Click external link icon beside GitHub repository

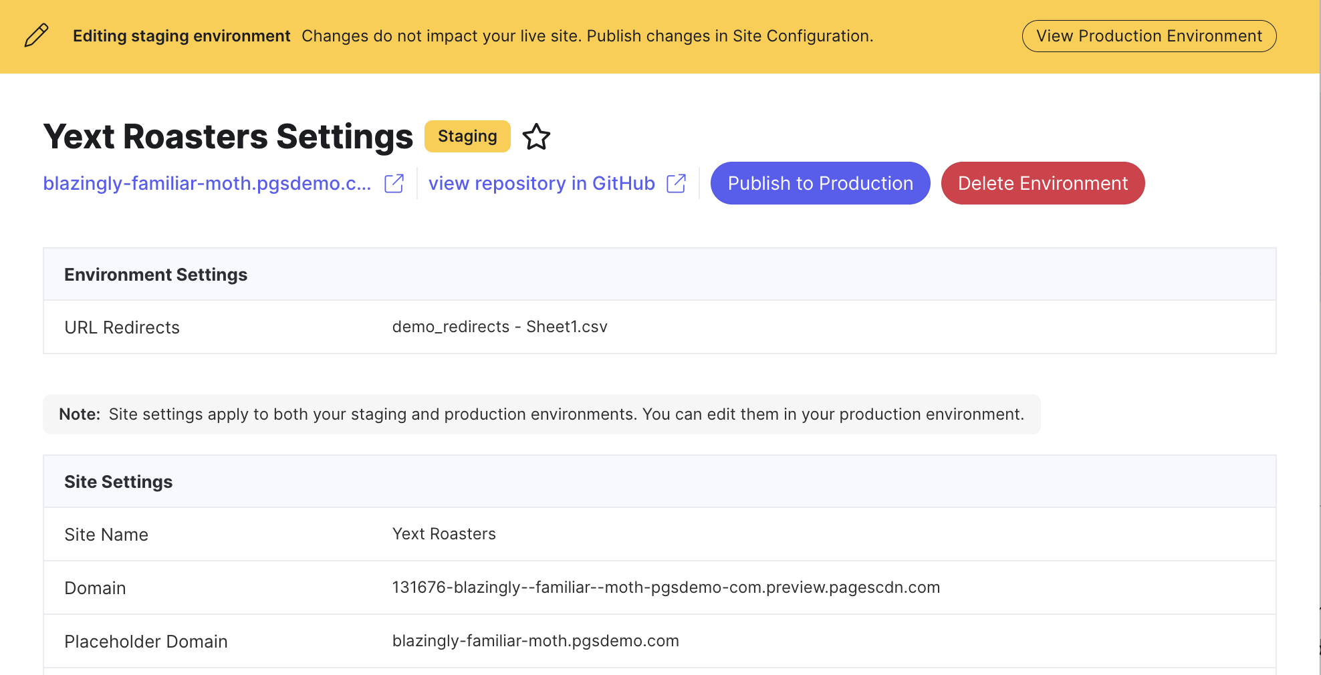click(x=676, y=184)
